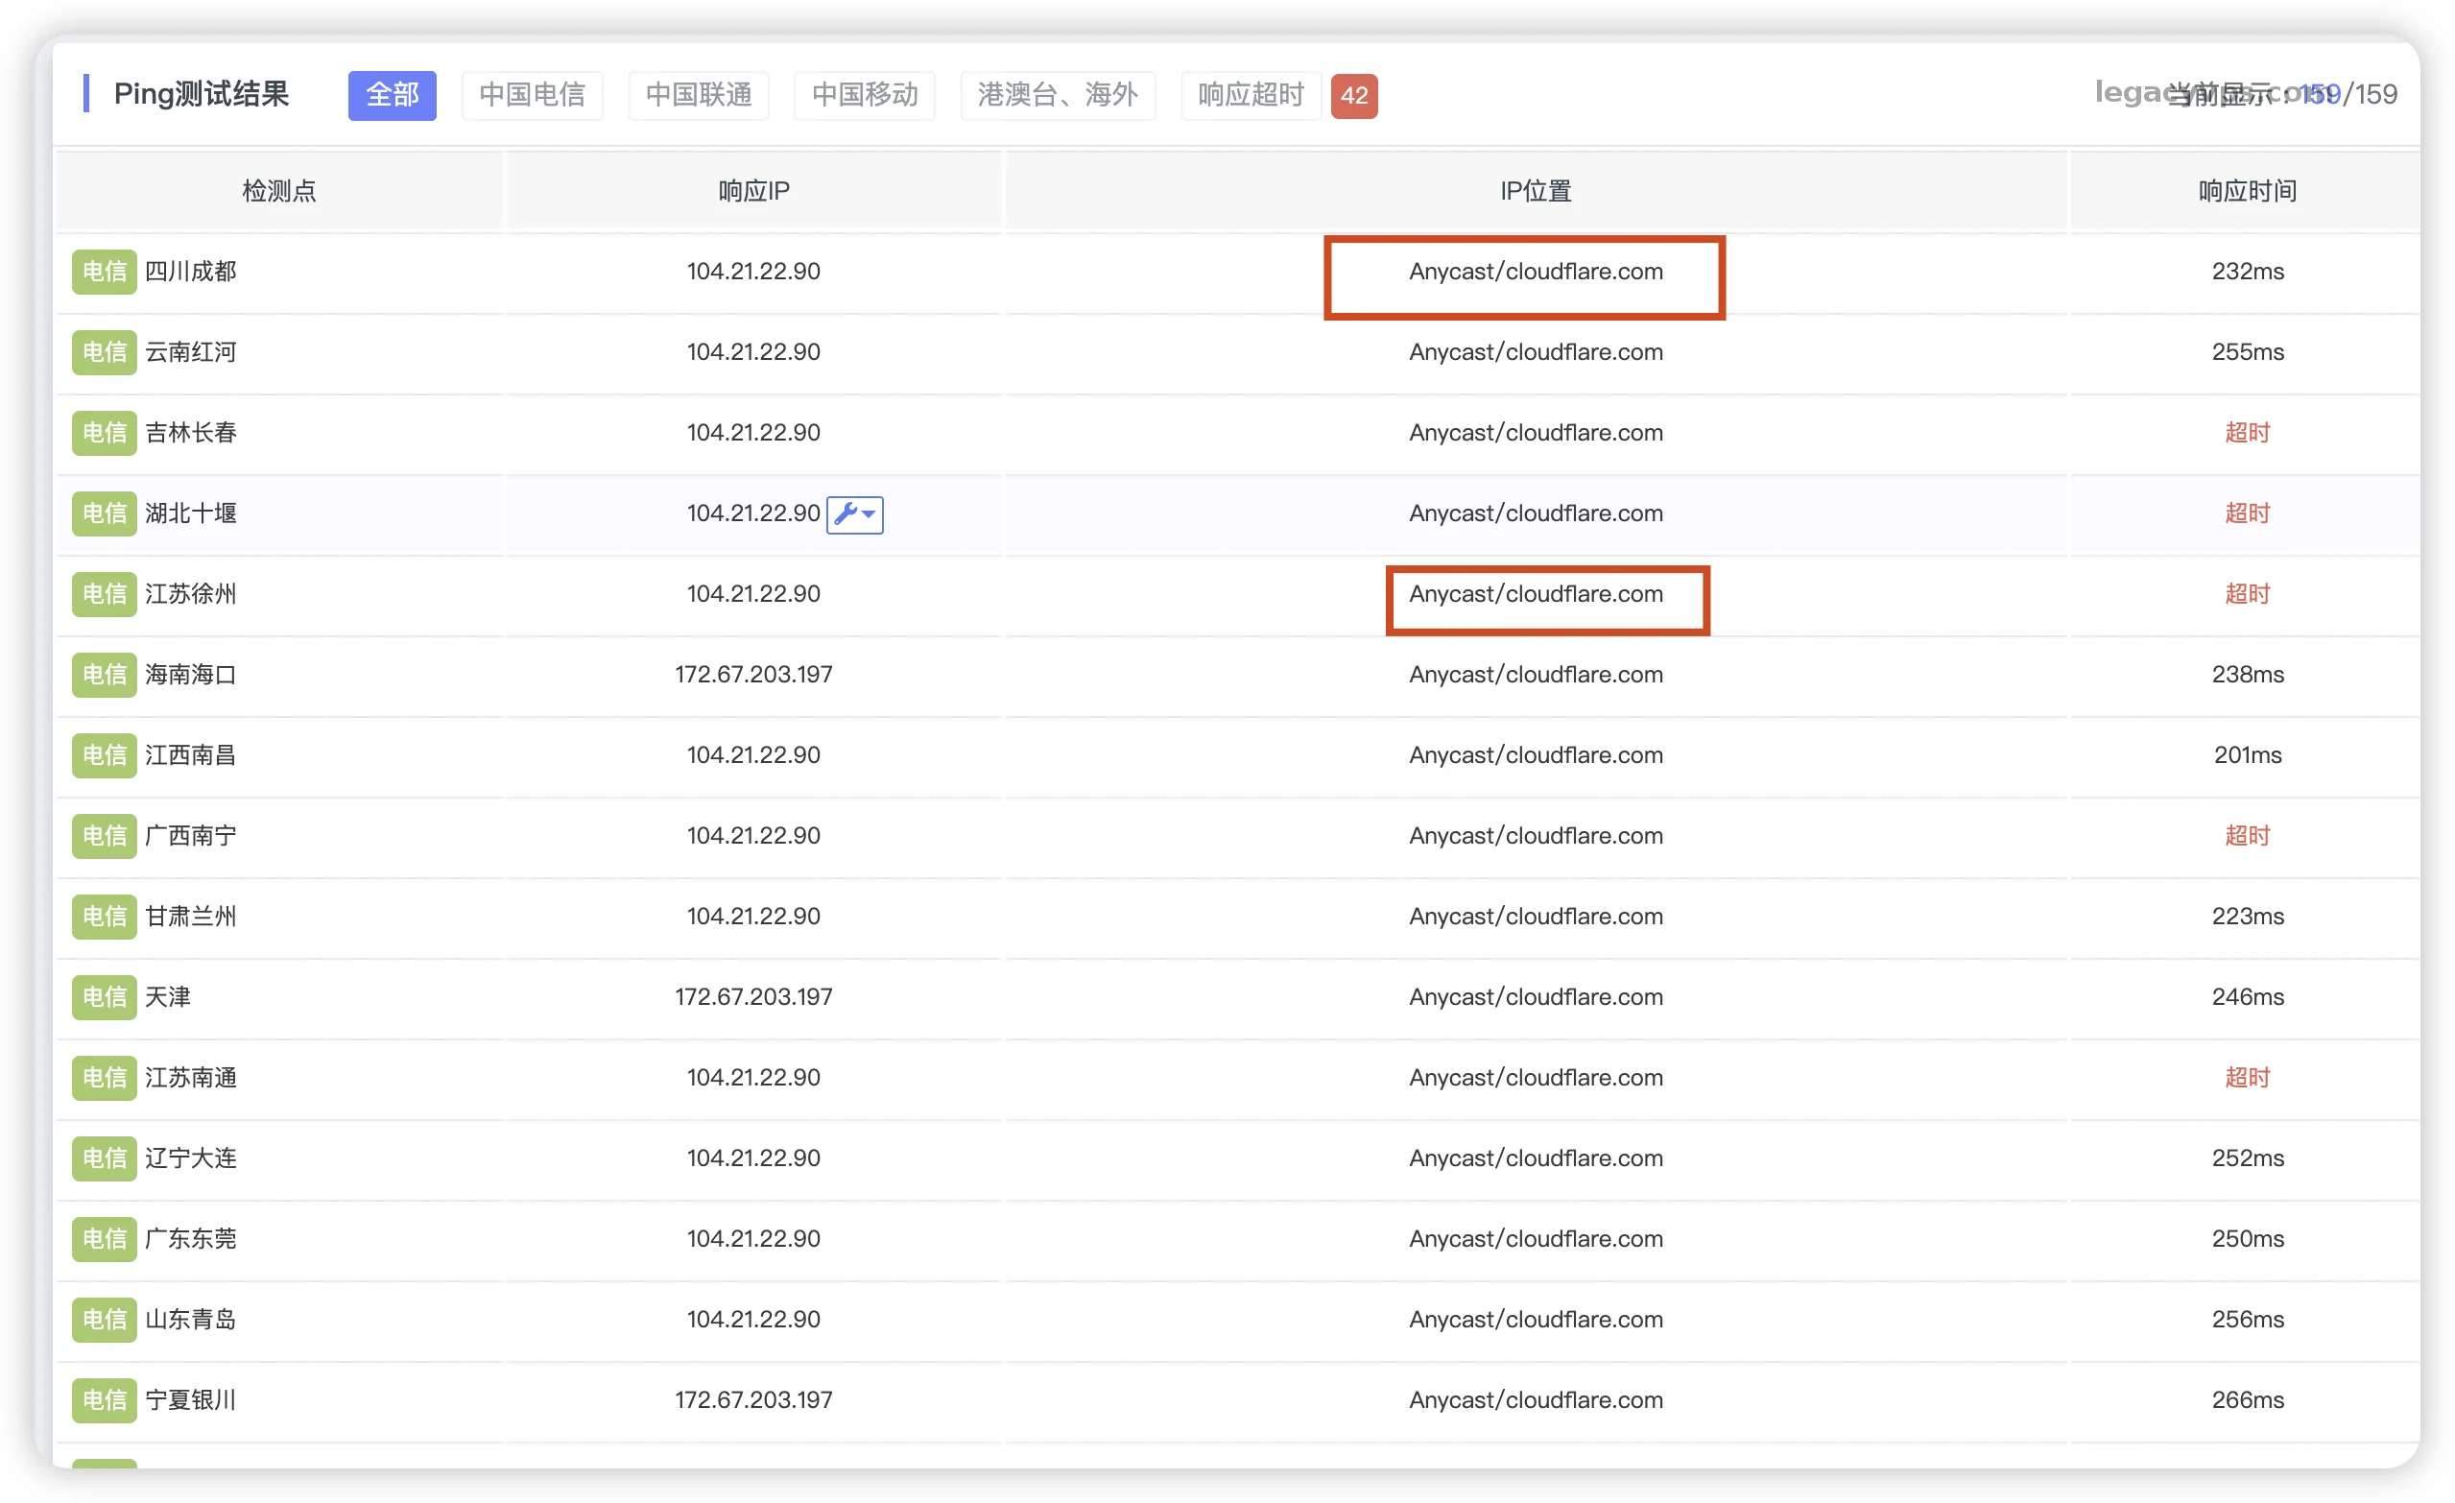Viewport: 2455px width, 1503px height.
Task: Click the 电信 badge for 四川成都
Action: coord(104,273)
